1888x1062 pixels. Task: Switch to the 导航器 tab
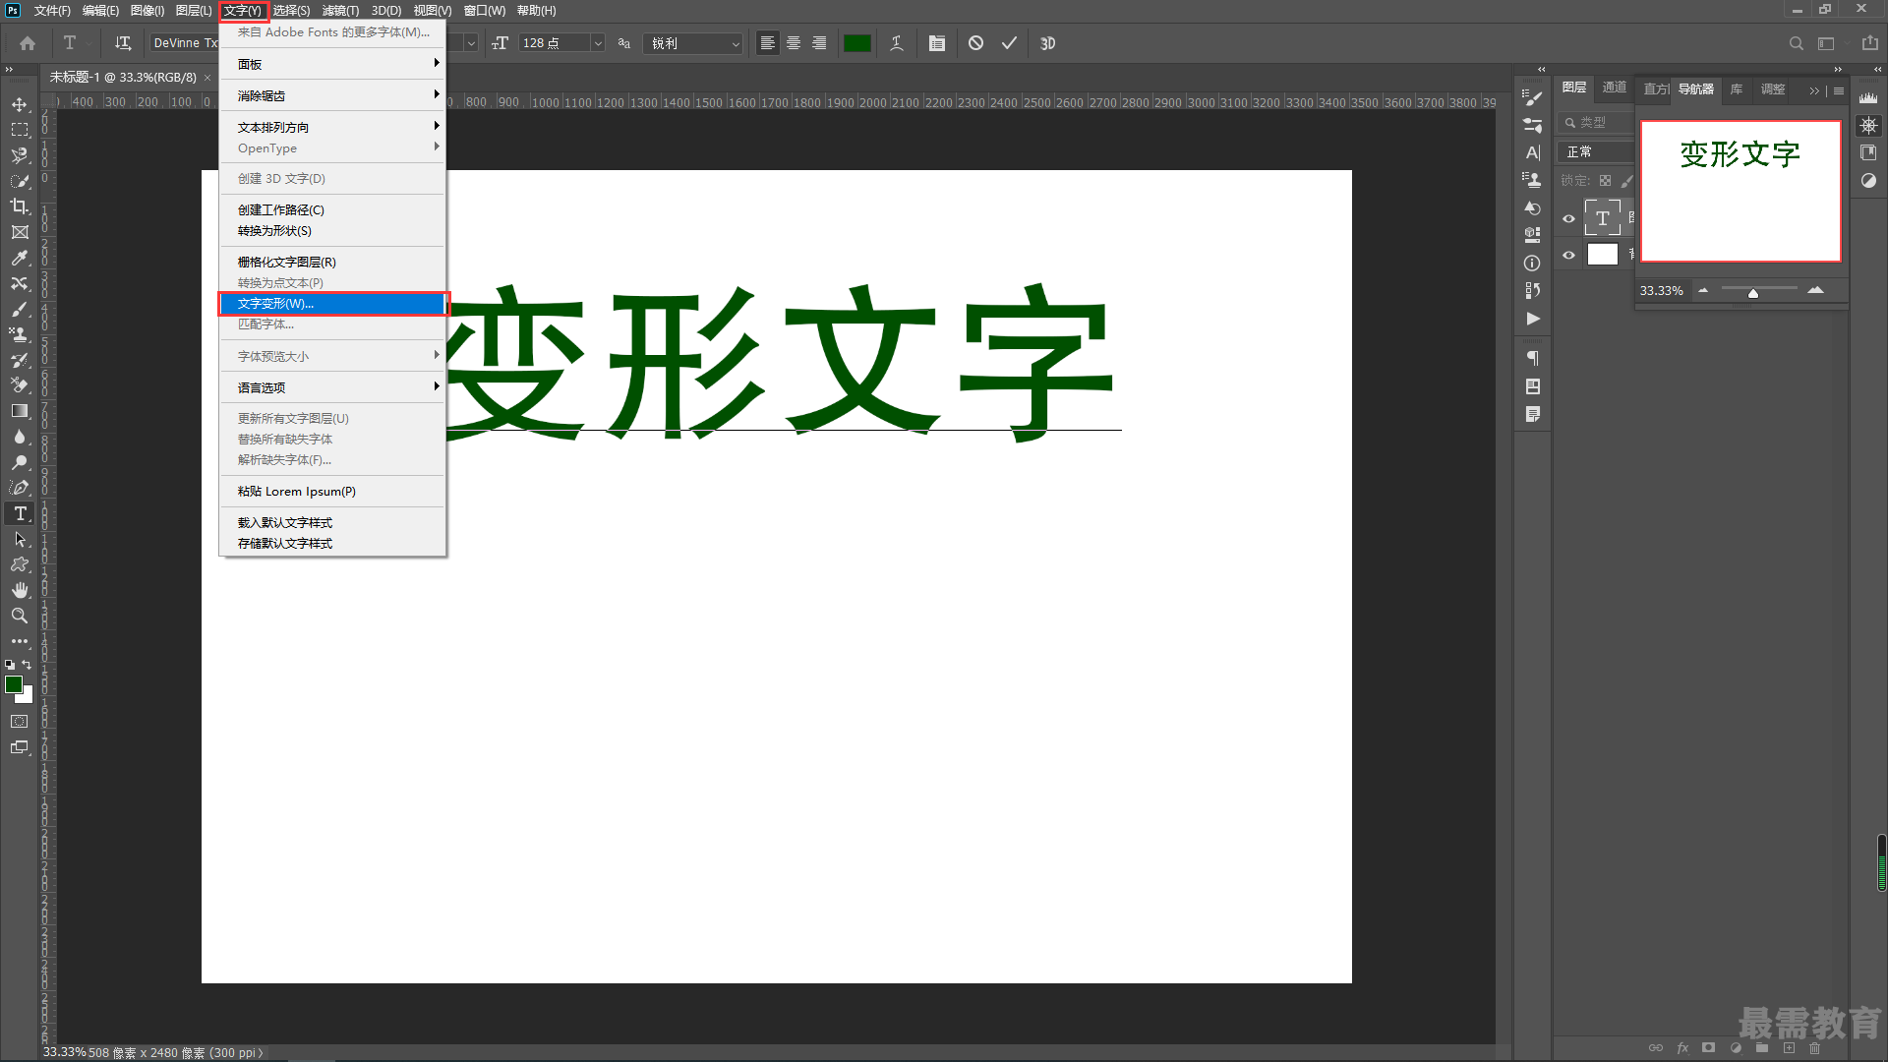(1695, 88)
